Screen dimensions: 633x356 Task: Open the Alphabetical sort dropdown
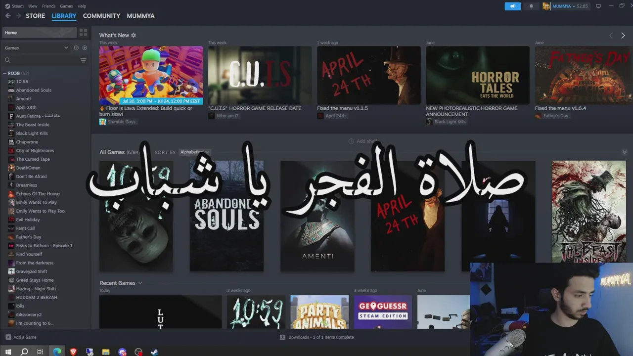pyautogui.click(x=194, y=152)
